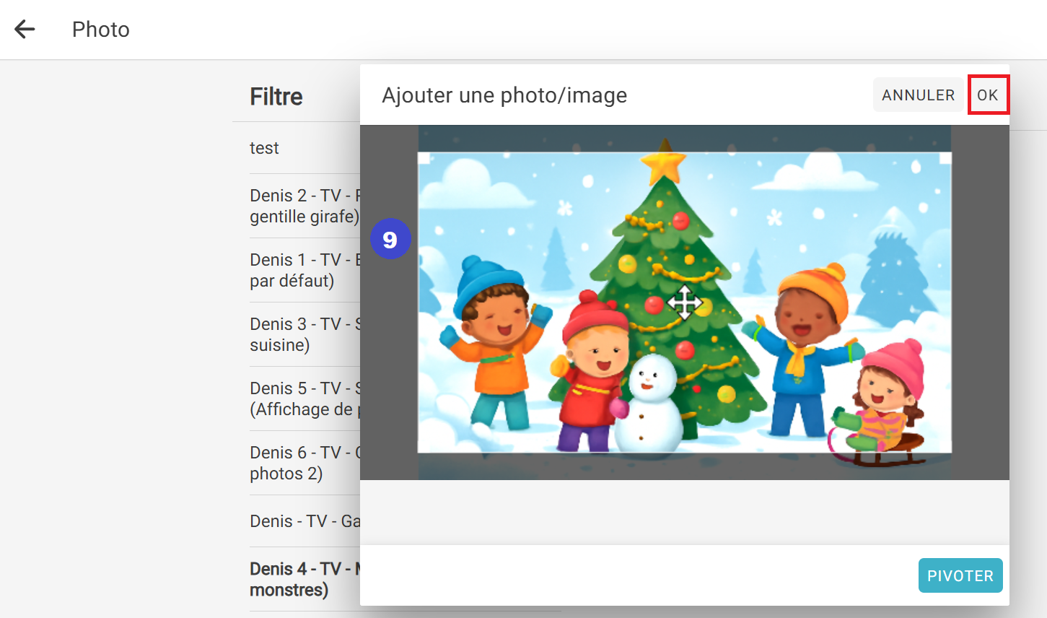Click the snowman in the photo preview

[x=649, y=404]
